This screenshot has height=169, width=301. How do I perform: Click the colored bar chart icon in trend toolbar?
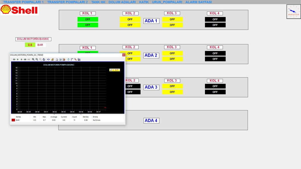[64, 59]
